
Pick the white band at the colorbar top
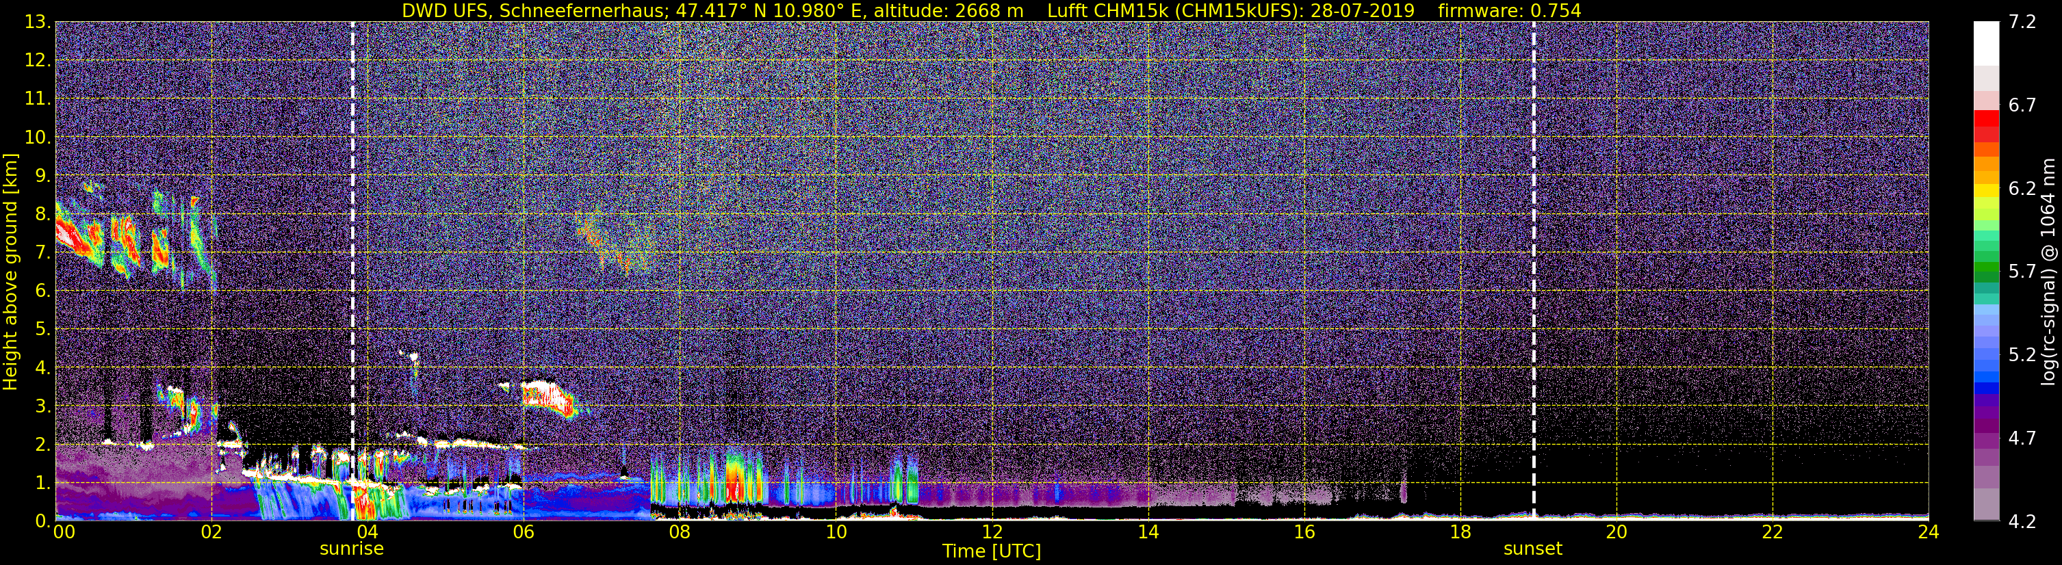pos(1986,43)
